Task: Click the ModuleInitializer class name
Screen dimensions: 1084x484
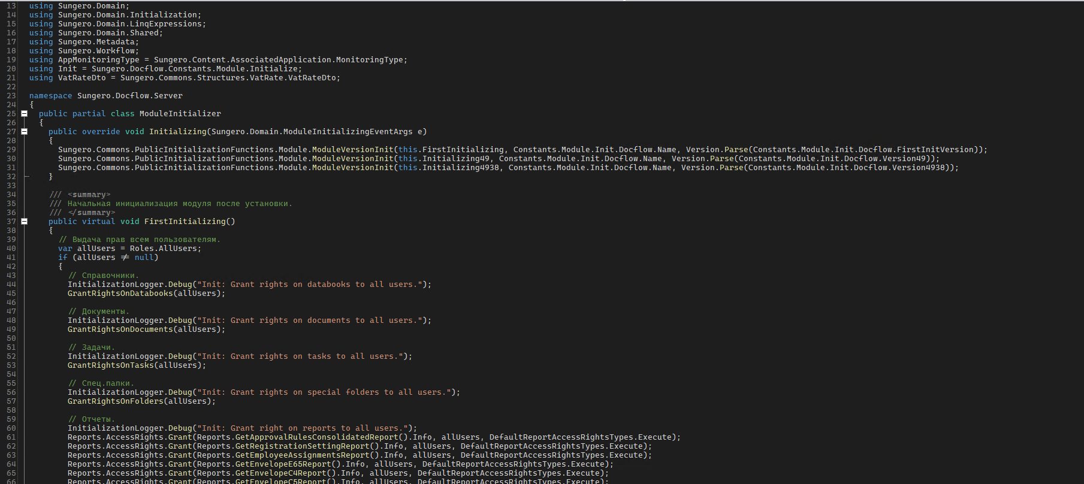Action: [180, 114]
